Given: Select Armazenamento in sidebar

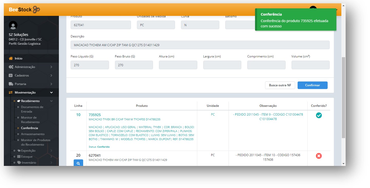Looking at the screenshot, I should (33, 134).
